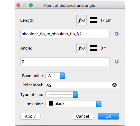
Task: Focus the Angle formula input field
Action: 65,62
